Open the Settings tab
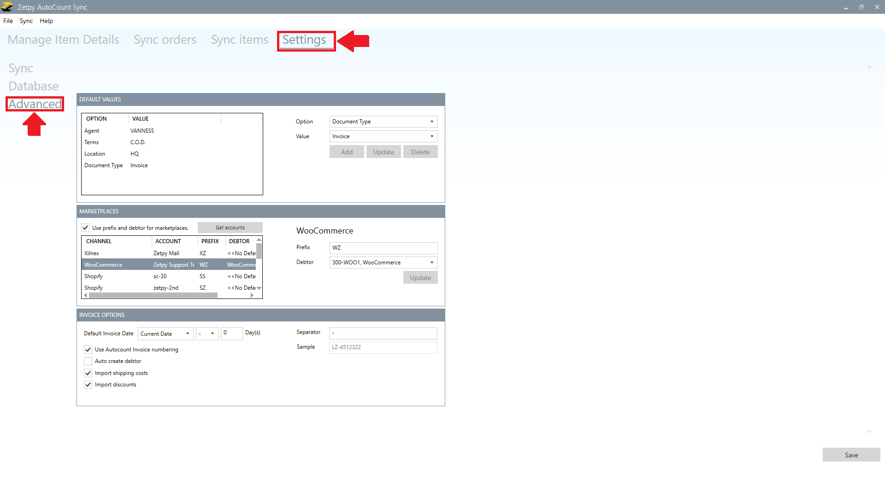Viewport: 885px width, 479px height. tap(304, 40)
